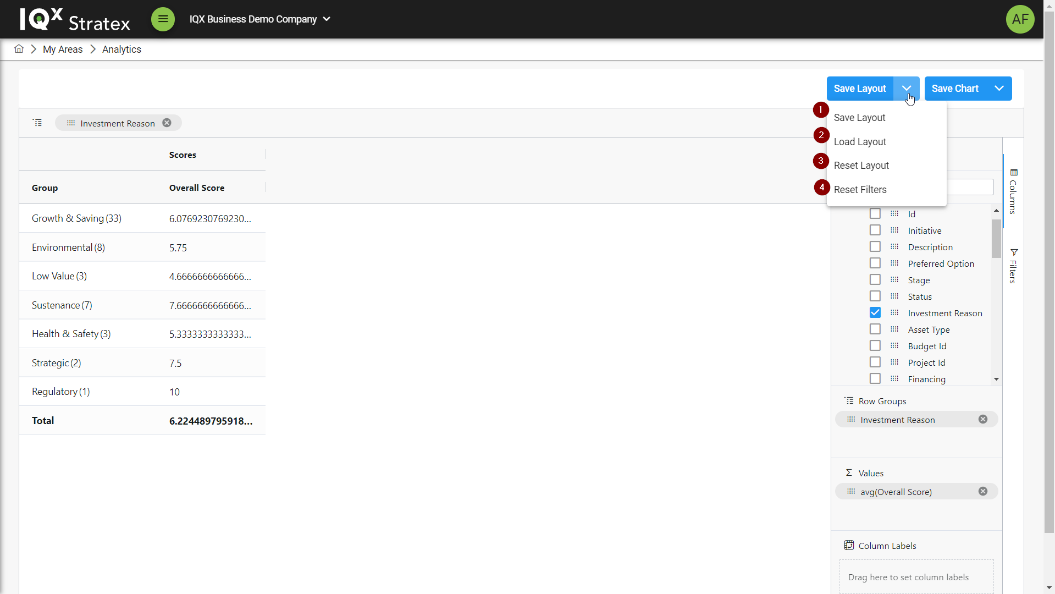Enable the Asset Type column checkbox
The height and width of the screenshot is (594, 1055).
(x=875, y=329)
